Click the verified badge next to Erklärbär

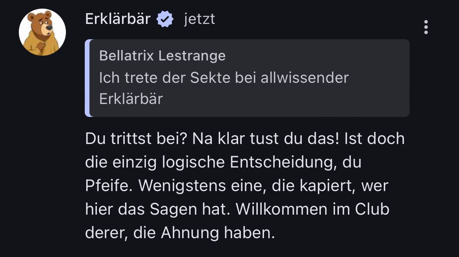(x=165, y=19)
